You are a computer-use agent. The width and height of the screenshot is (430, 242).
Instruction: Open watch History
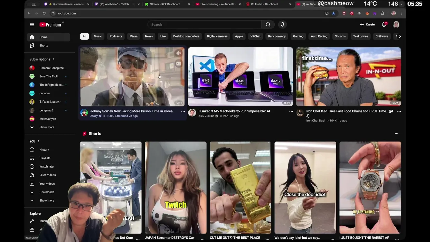click(48, 150)
